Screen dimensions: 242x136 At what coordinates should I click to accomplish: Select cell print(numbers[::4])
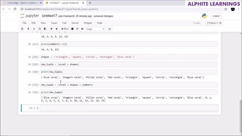click(129, 44)
